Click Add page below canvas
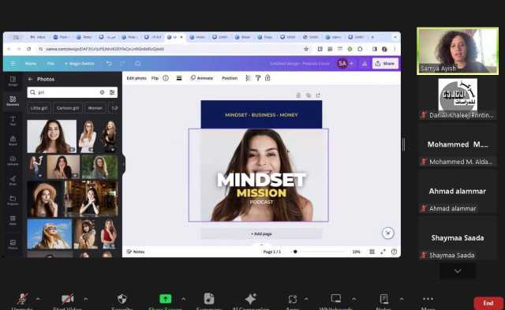This screenshot has height=310, width=505. tap(261, 233)
